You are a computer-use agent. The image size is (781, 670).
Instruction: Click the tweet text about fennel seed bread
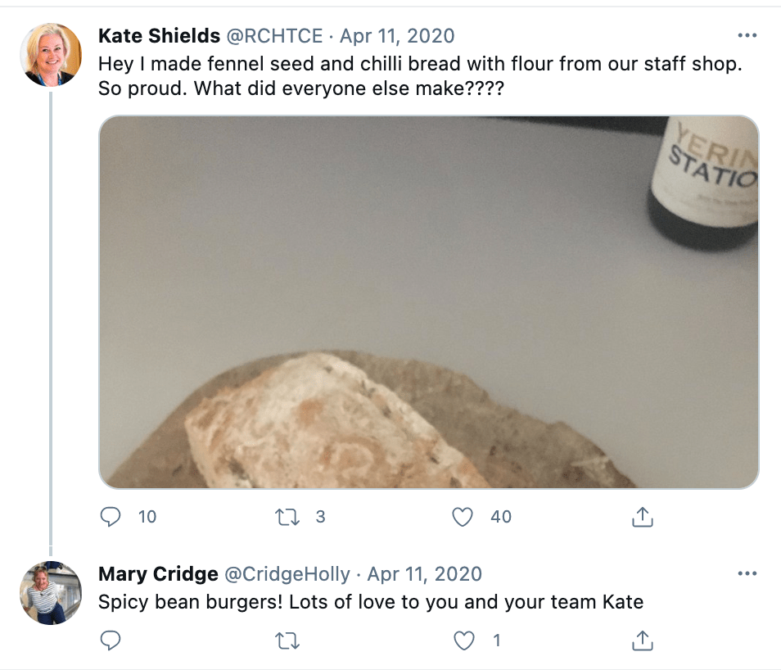tap(419, 75)
